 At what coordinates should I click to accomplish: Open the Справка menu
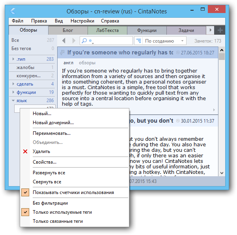(110, 21)
